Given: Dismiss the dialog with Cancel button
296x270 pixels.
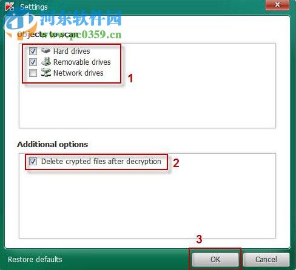Looking at the screenshot, I should coord(266,259).
